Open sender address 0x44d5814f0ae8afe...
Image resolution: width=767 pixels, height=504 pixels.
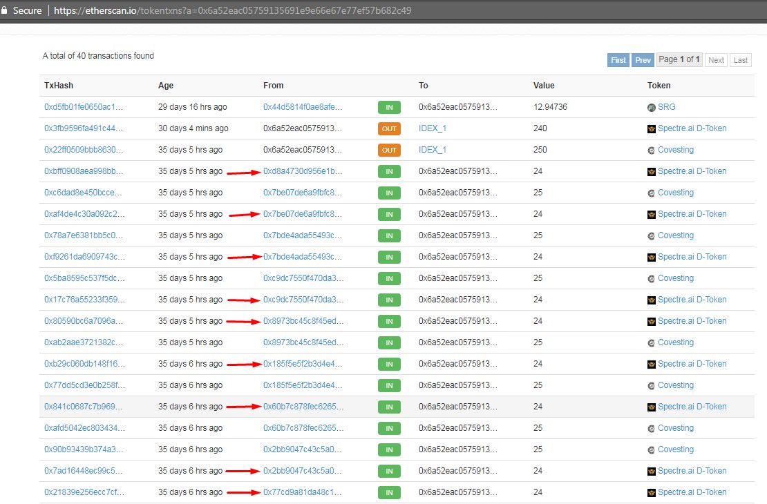click(303, 106)
